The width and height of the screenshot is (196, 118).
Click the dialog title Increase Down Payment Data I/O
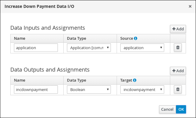pyautogui.click(x=39, y=6)
